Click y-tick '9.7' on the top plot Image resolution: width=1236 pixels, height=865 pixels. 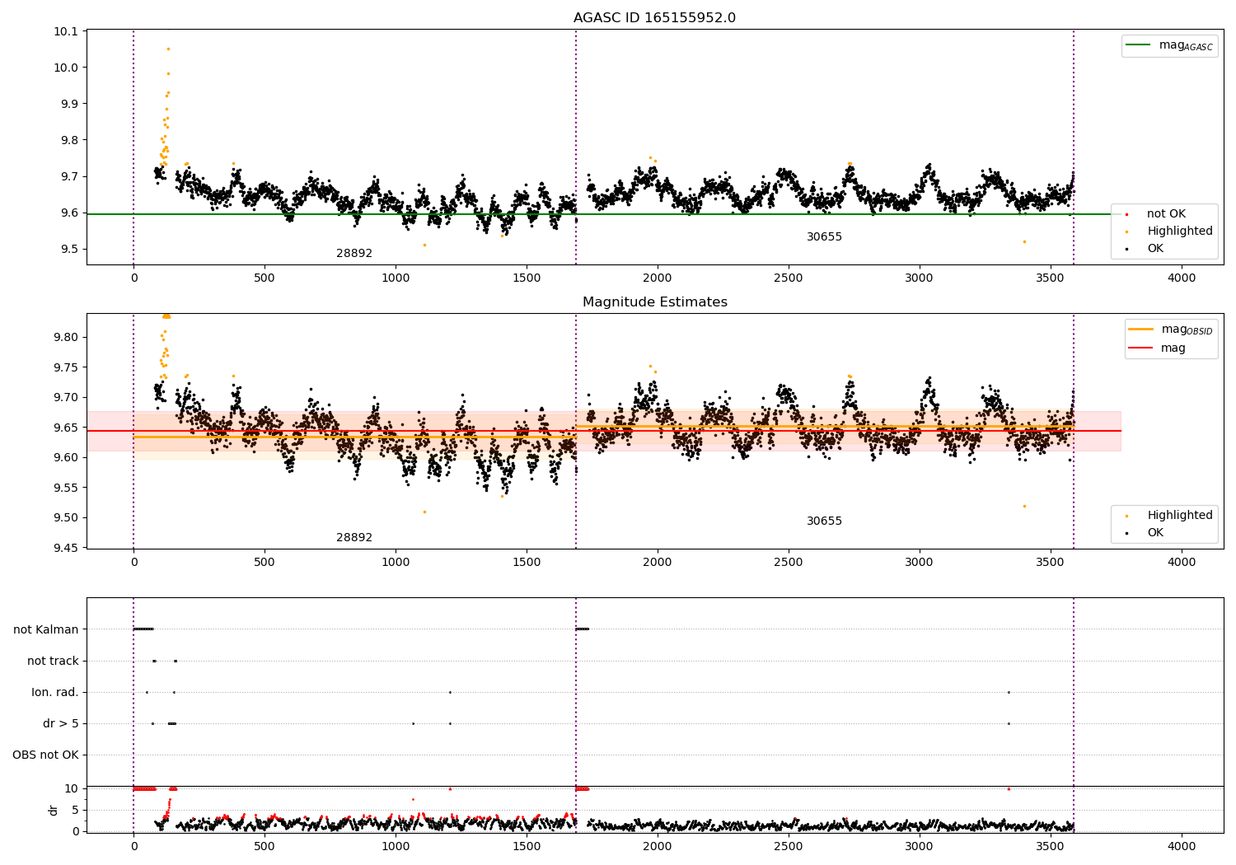[x=70, y=176]
